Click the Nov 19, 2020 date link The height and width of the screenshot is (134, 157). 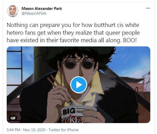(x=34, y=130)
